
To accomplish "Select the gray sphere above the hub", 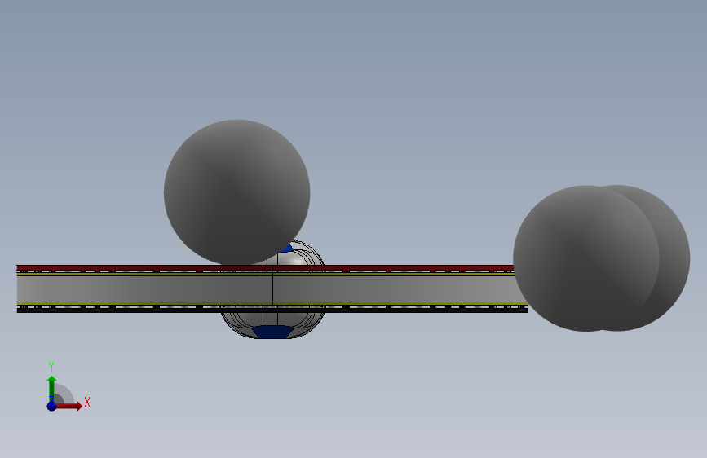I will [x=236, y=192].
